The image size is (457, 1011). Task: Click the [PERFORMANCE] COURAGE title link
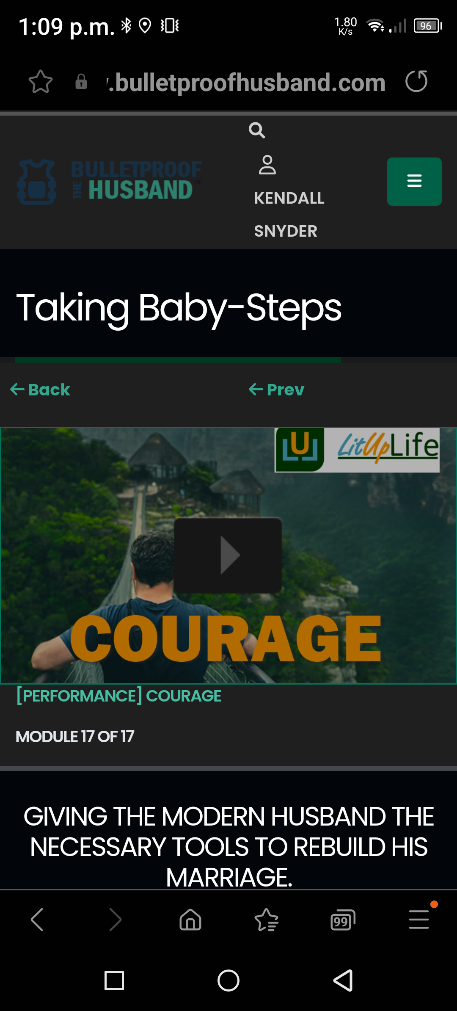coord(118,696)
